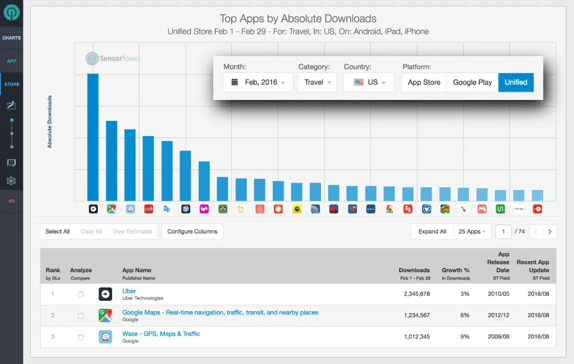The width and height of the screenshot is (574, 364).
Task: Click the Airbnb icon under the chart
Action: point(260,209)
